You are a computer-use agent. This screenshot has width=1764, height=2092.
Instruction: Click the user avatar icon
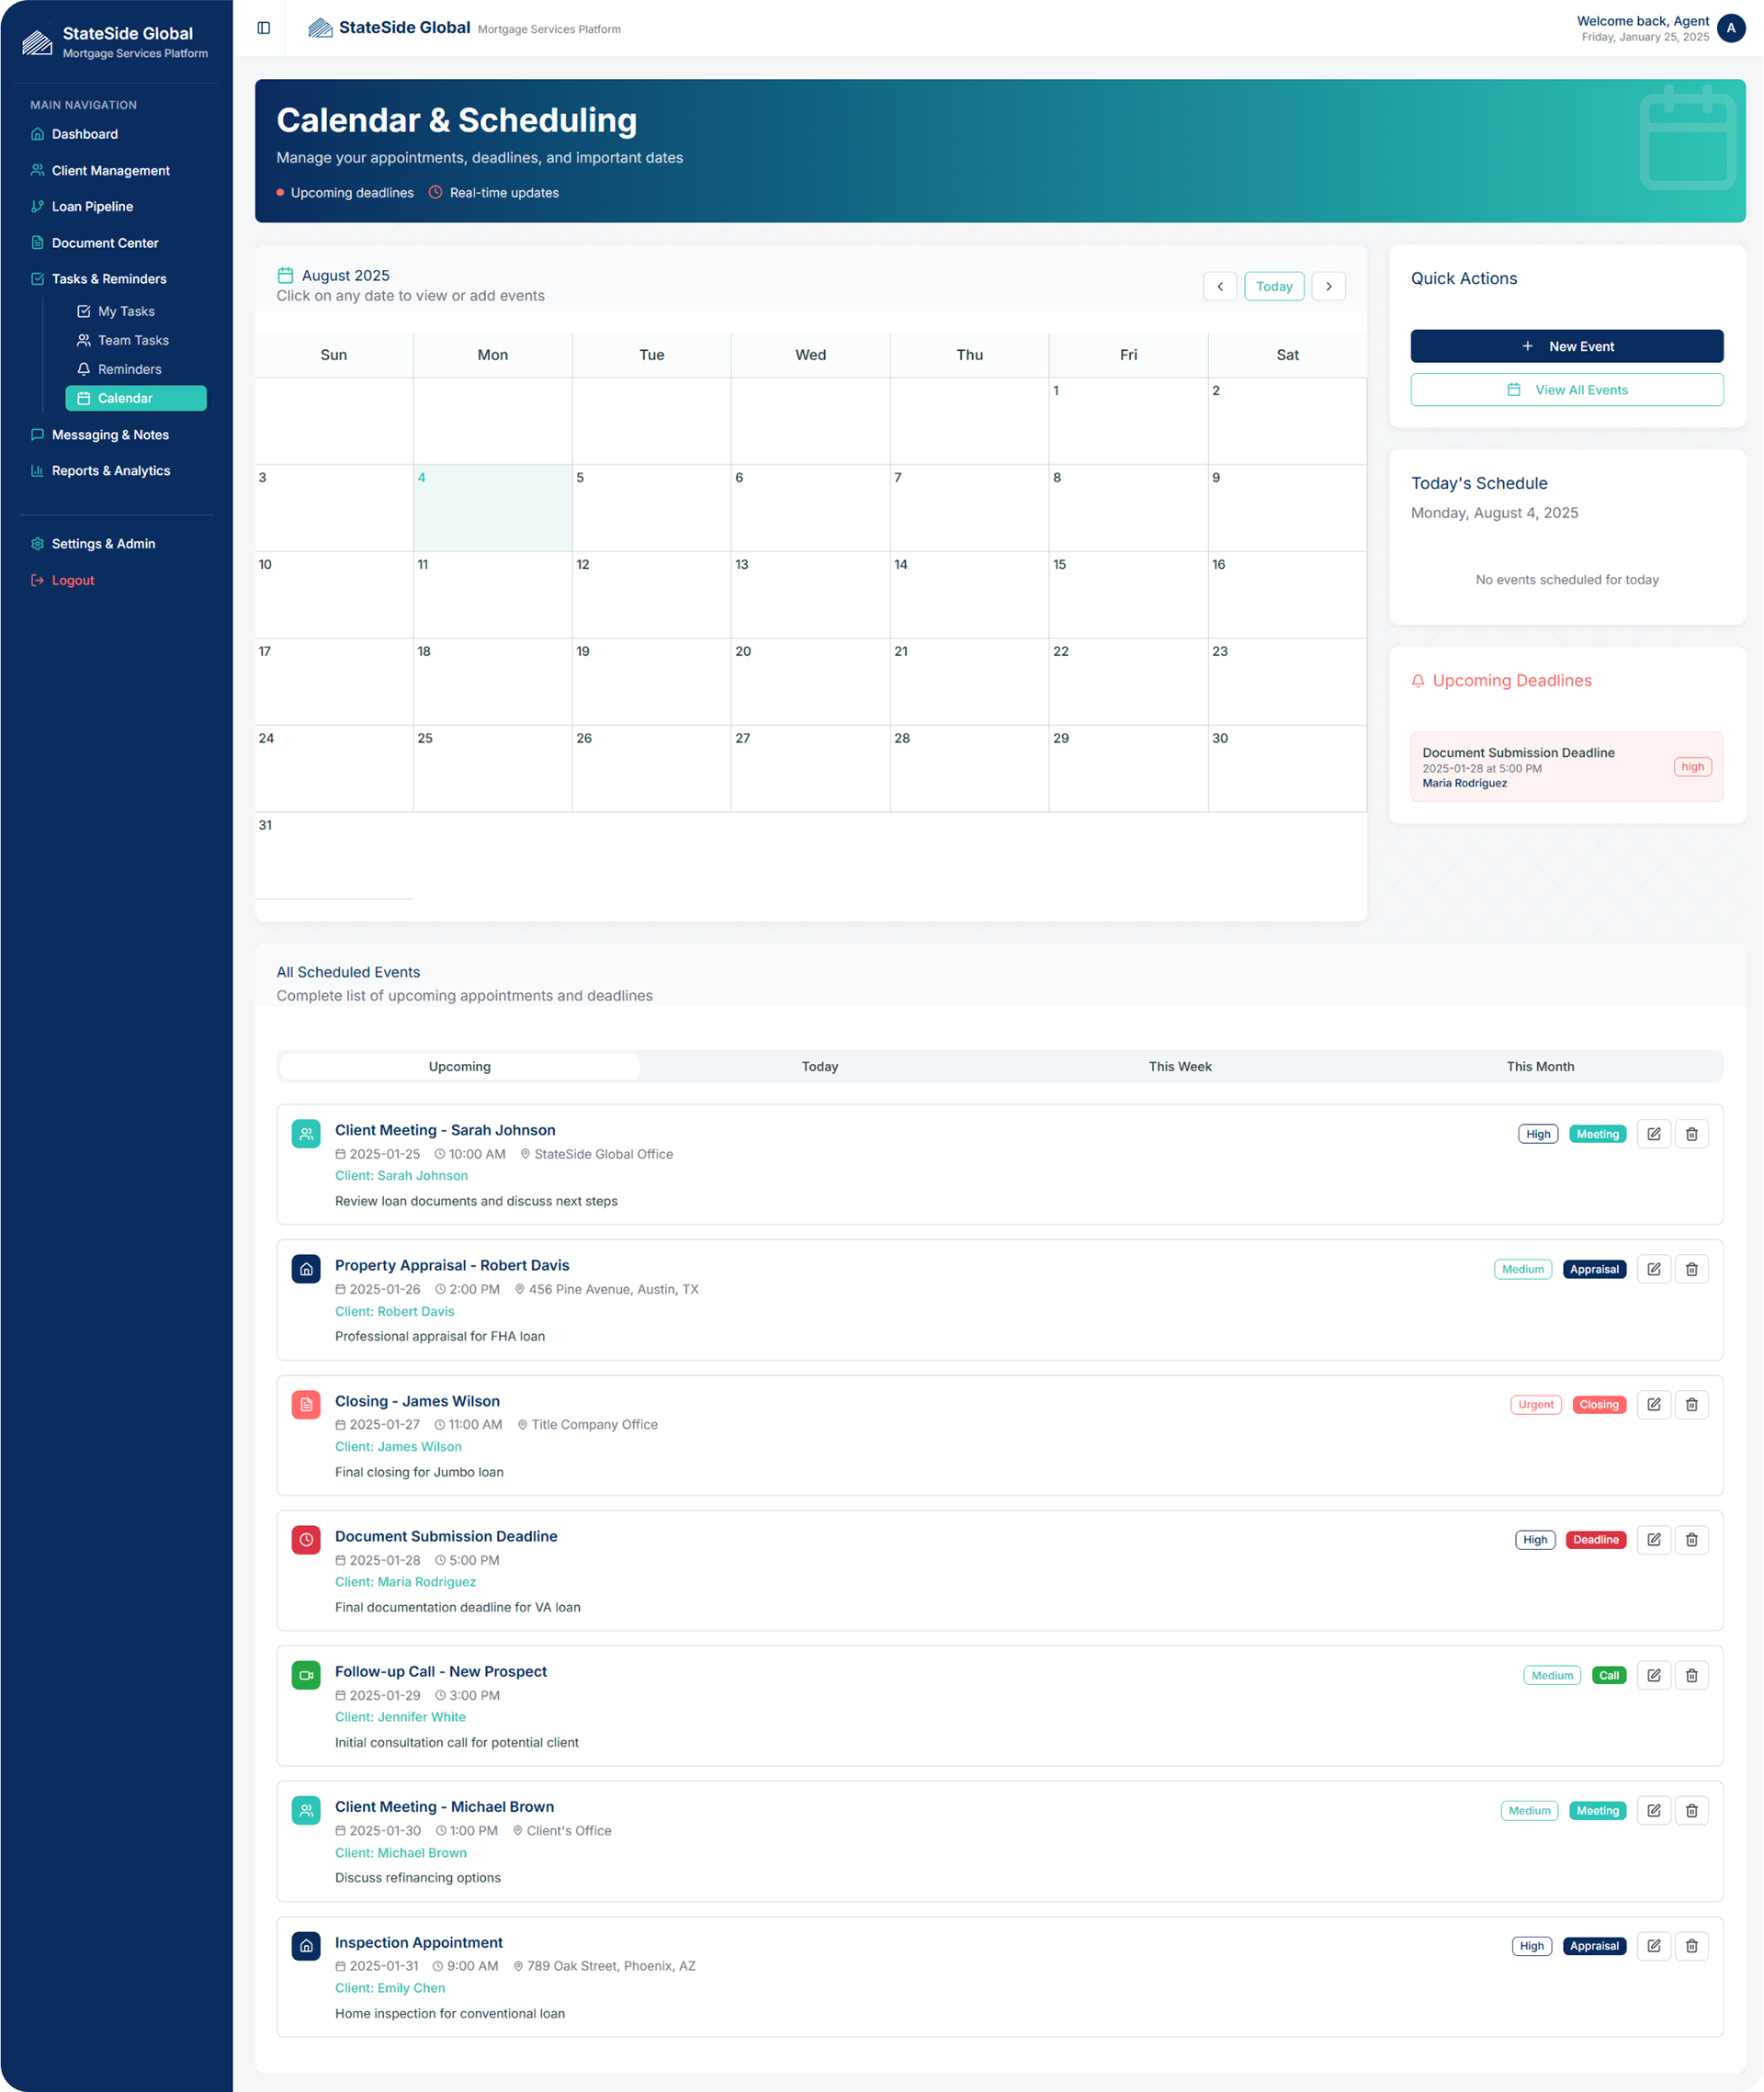1731,28
